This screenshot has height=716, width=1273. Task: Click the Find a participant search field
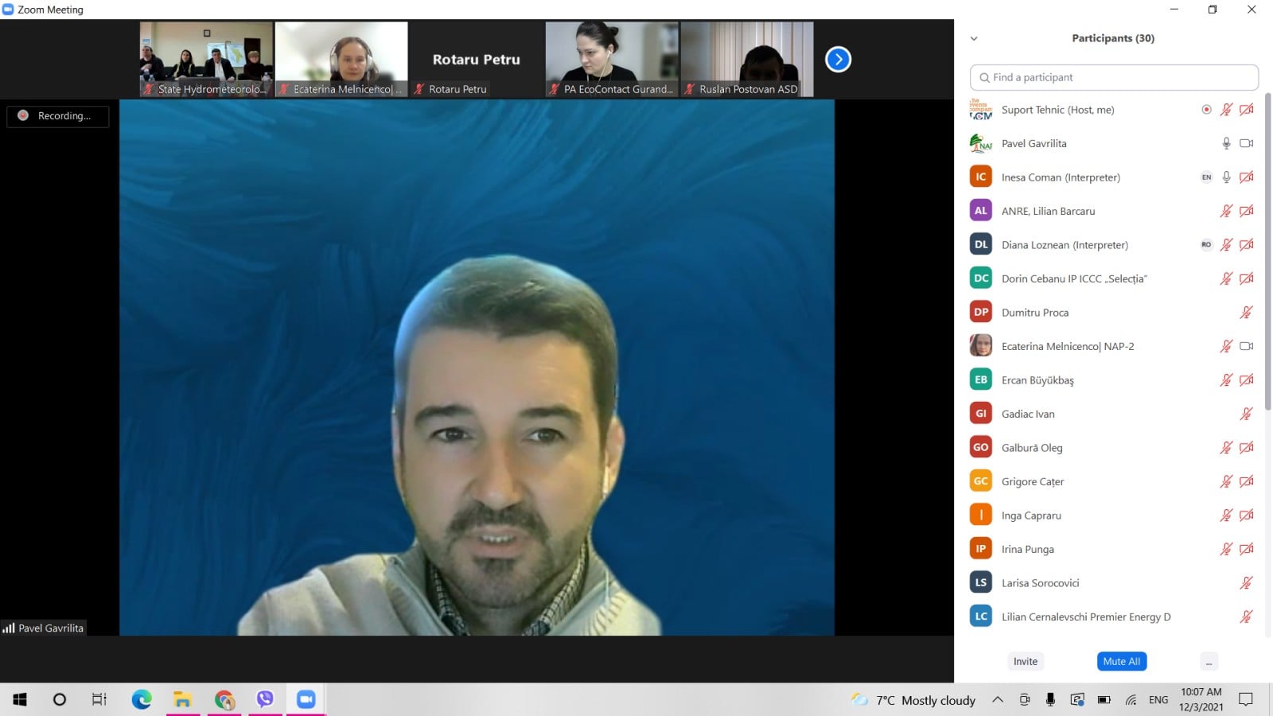pos(1114,77)
